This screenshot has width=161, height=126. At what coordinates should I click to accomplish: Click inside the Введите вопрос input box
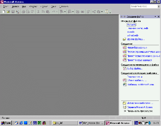click(x=144, y=7)
